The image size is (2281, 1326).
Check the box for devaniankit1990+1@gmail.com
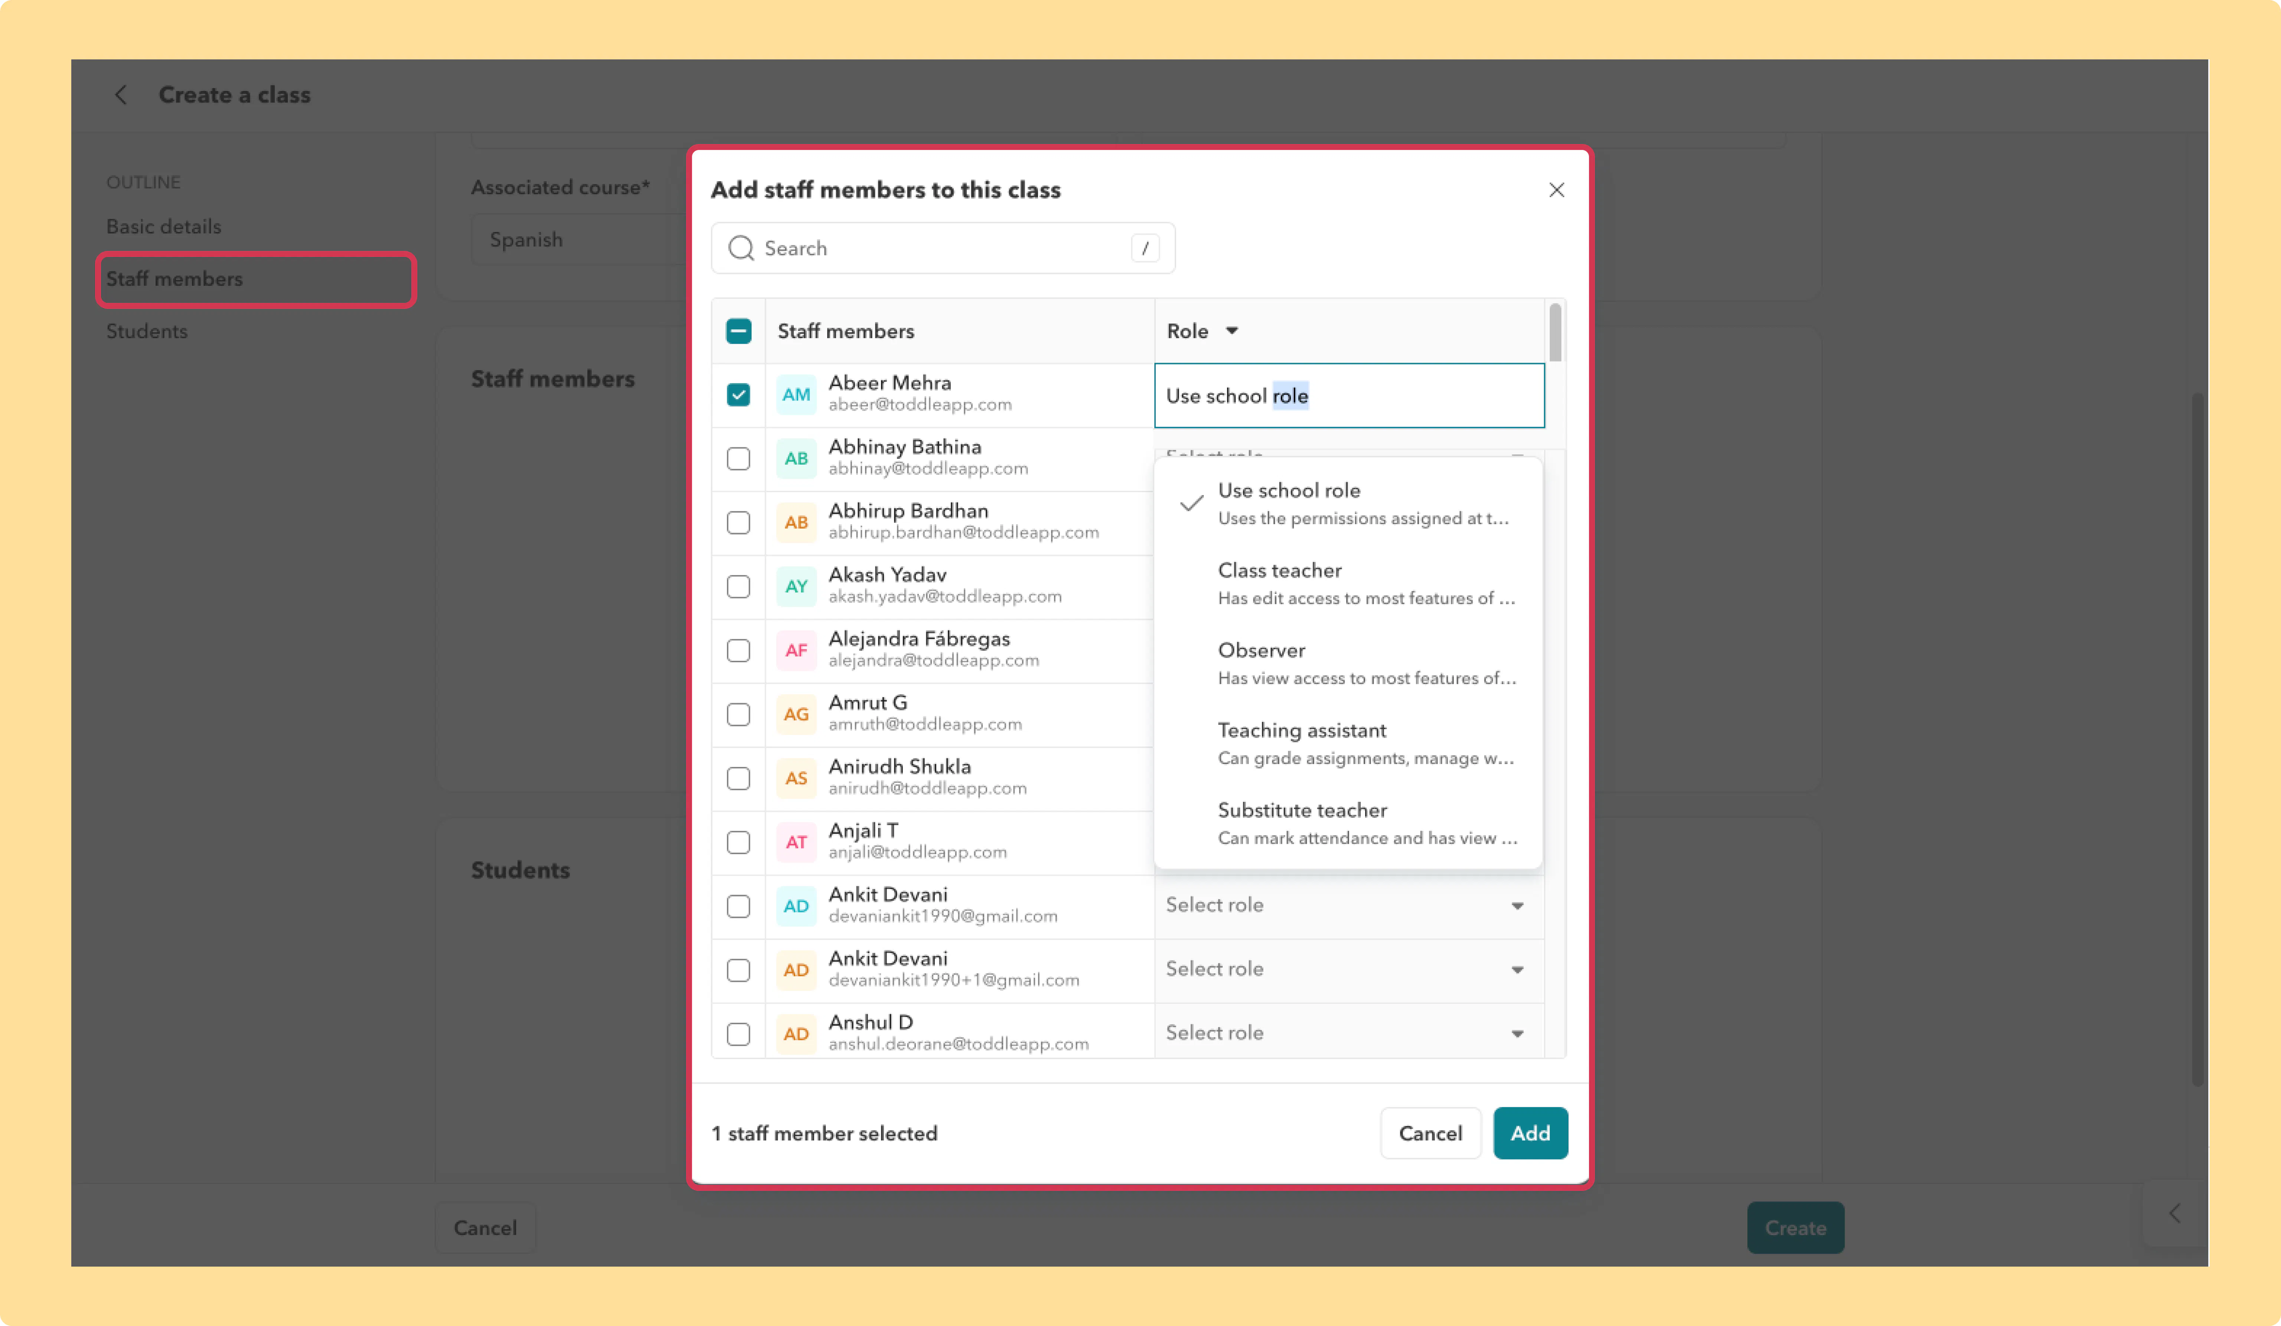pos(738,970)
